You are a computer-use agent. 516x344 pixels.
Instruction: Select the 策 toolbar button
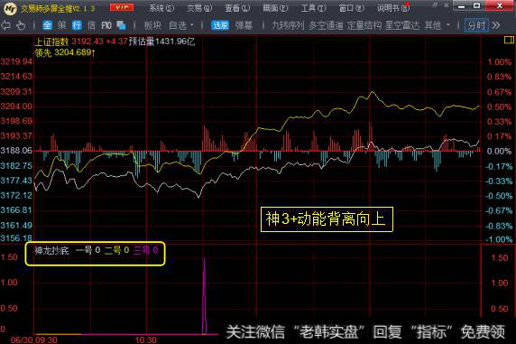pos(61,25)
